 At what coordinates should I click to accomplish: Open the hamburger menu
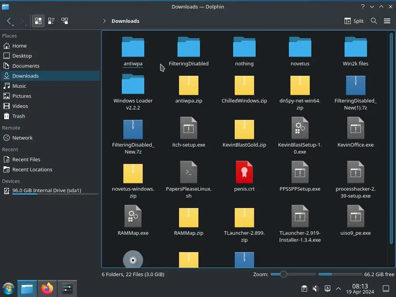point(387,21)
